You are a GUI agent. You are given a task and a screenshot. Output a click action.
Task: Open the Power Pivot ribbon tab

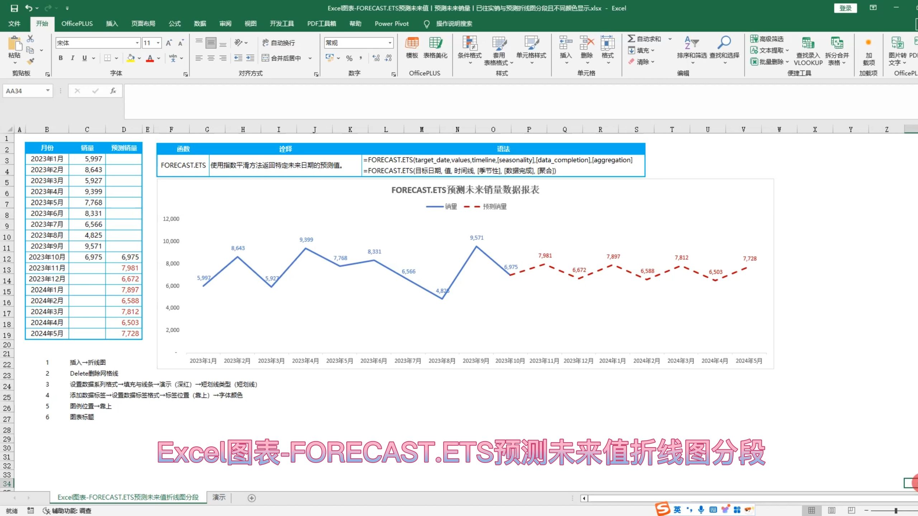(392, 23)
